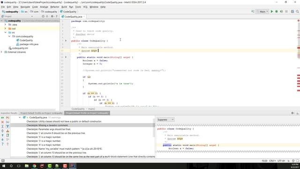This screenshot has height=169, width=300.
Task: Close inspection results with red X icon
Action: coord(2,122)
